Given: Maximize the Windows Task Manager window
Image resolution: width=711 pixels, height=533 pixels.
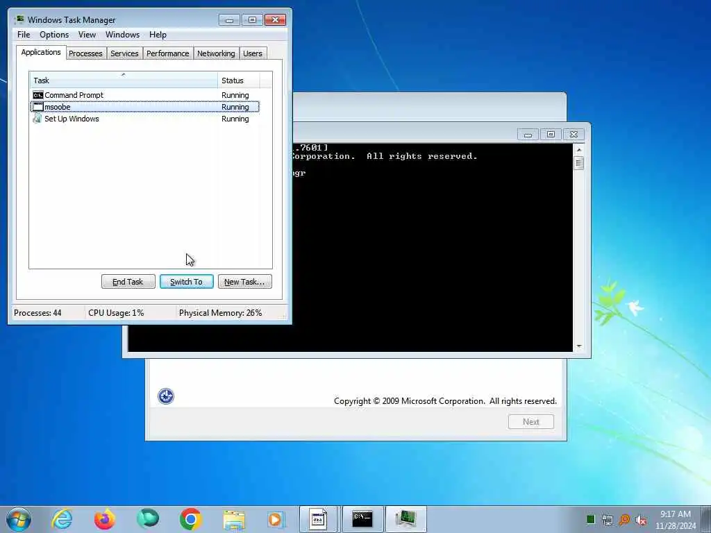Looking at the screenshot, I should tap(253, 20).
